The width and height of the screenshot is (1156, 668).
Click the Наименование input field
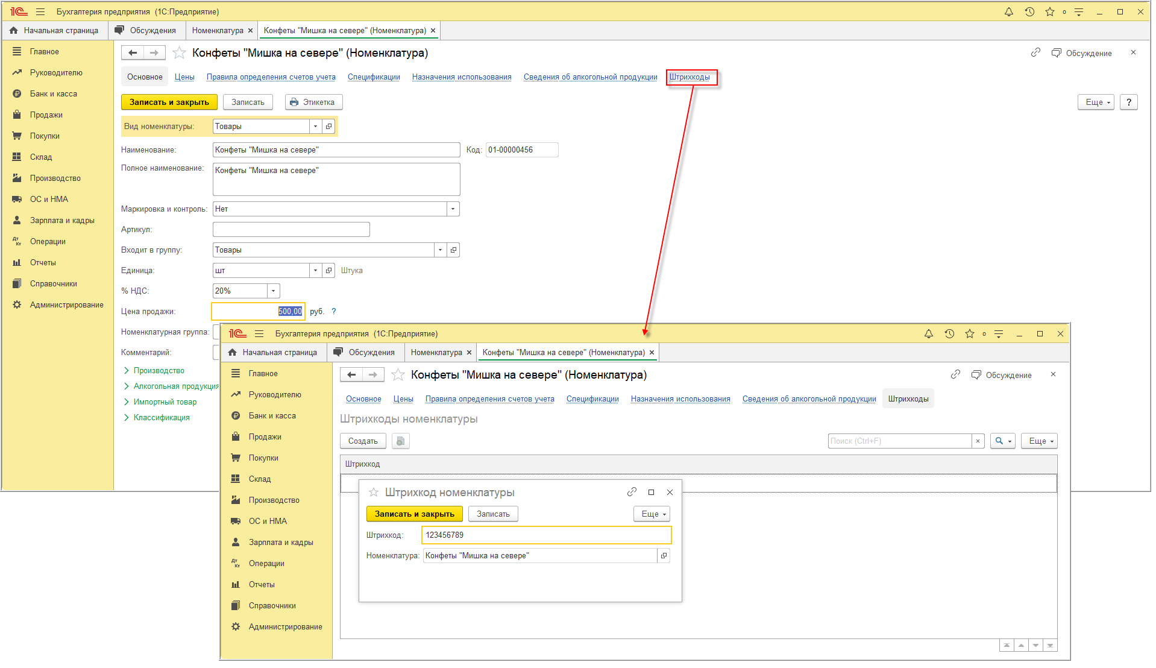[336, 150]
